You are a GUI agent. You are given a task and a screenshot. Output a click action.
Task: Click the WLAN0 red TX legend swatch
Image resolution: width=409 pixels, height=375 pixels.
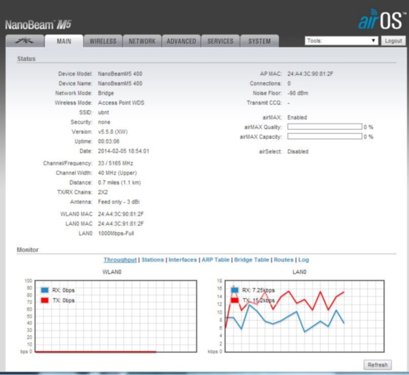coord(45,300)
